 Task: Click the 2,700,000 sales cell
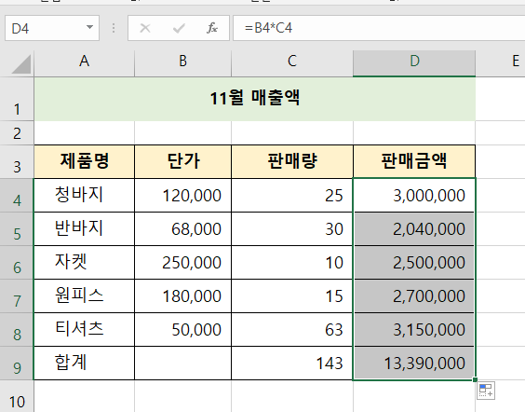[x=414, y=295]
